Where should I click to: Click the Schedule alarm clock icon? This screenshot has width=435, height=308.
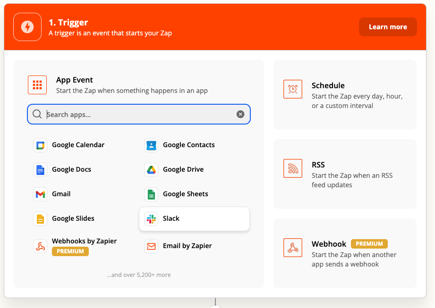click(x=293, y=89)
